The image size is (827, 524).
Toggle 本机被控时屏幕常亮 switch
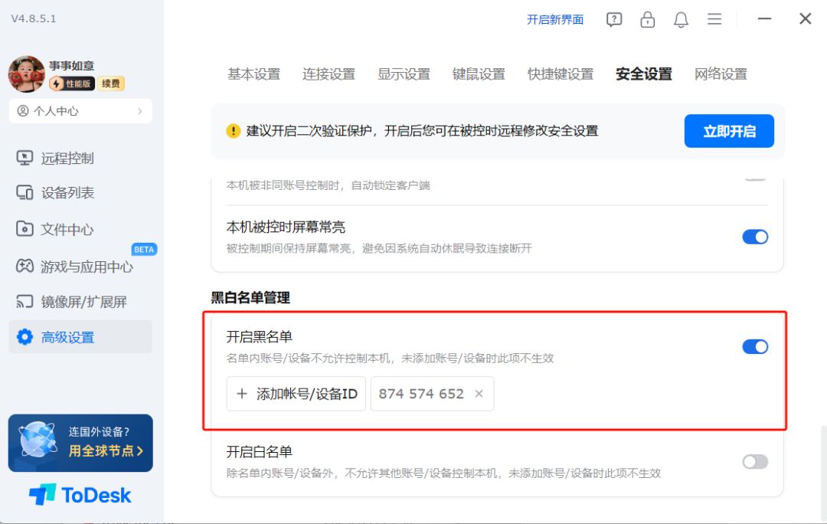pos(755,237)
